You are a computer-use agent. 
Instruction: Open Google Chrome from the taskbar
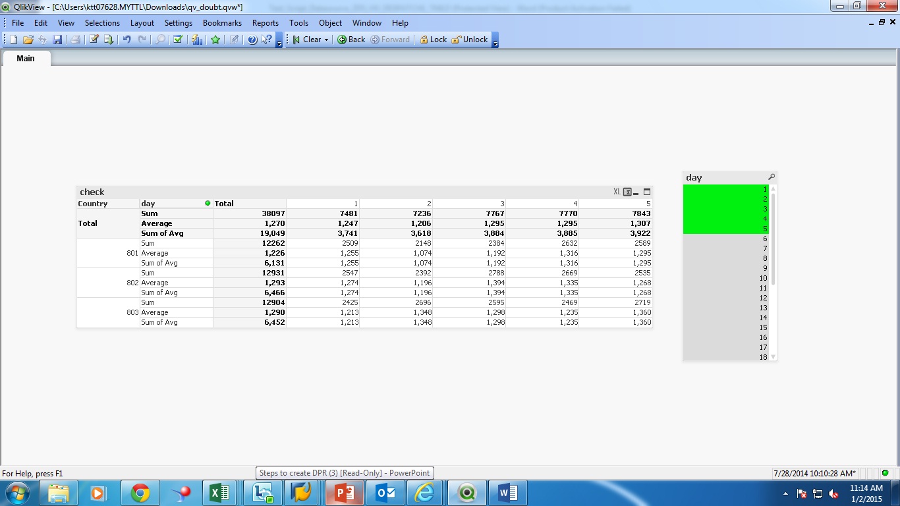140,493
